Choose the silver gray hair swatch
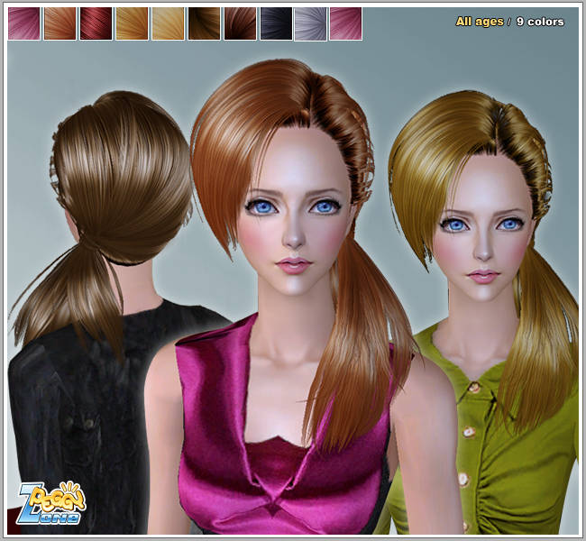586x541 pixels. 310,24
